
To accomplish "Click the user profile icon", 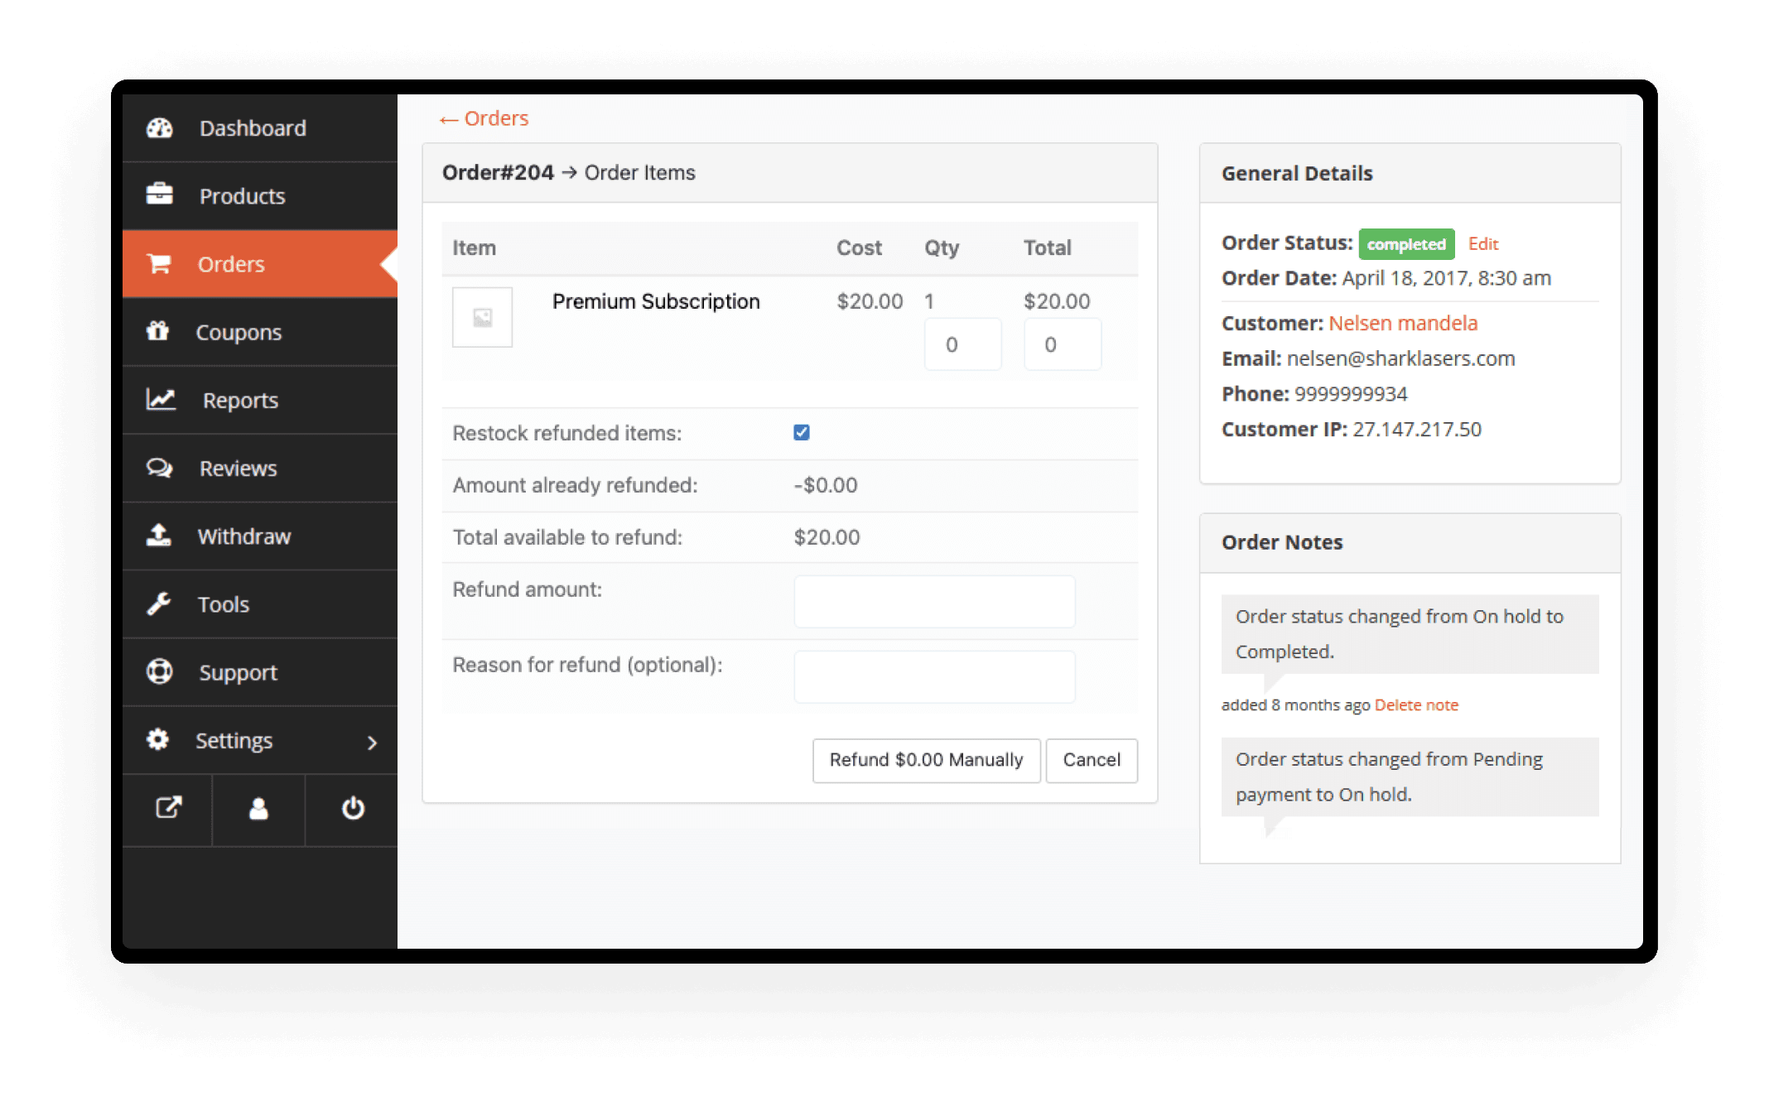I will point(258,809).
